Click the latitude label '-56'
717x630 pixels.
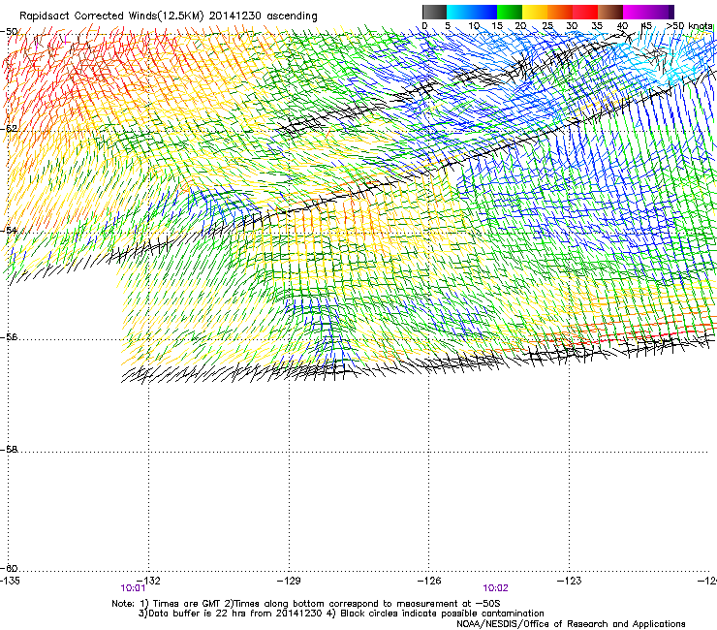click(x=9, y=337)
